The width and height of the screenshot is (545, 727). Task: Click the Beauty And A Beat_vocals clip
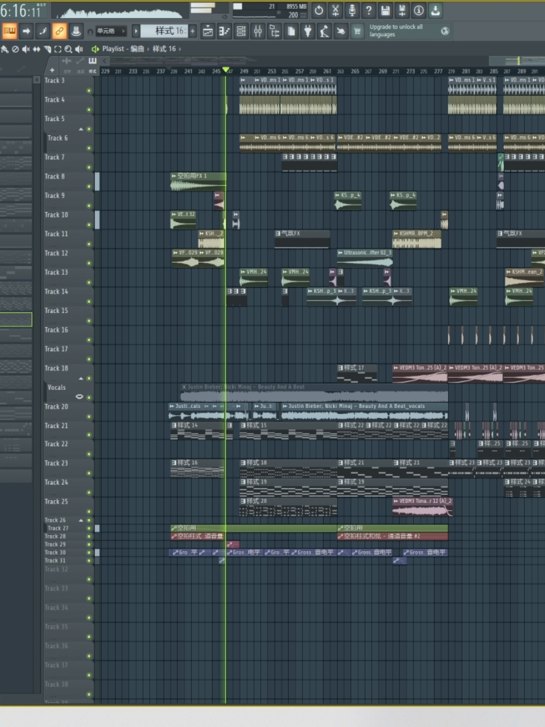point(365,411)
